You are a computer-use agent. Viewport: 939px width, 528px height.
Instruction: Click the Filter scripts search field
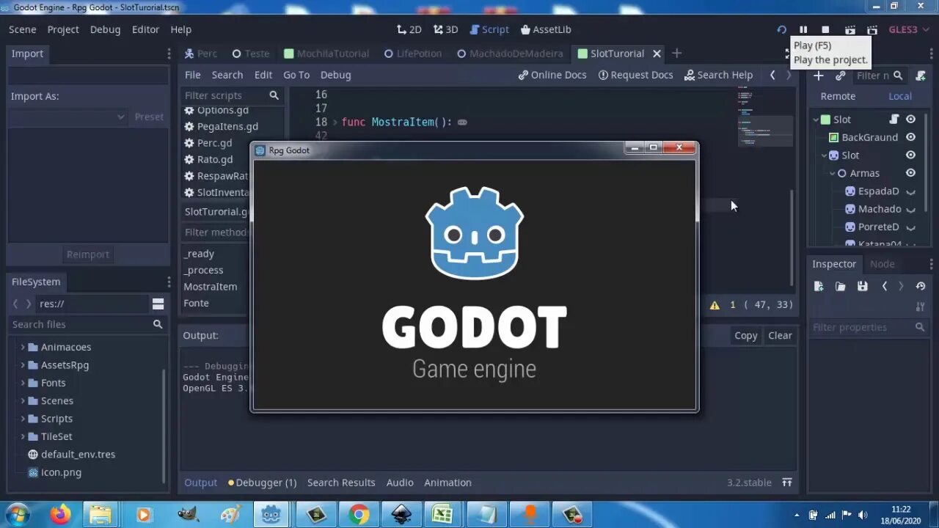pos(232,95)
